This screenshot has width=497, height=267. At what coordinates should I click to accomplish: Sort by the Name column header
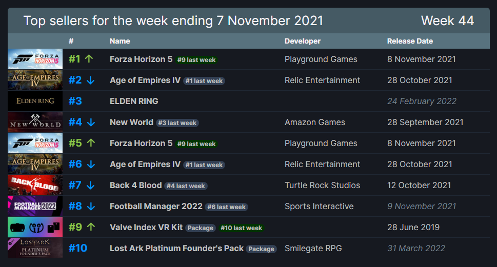120,41
